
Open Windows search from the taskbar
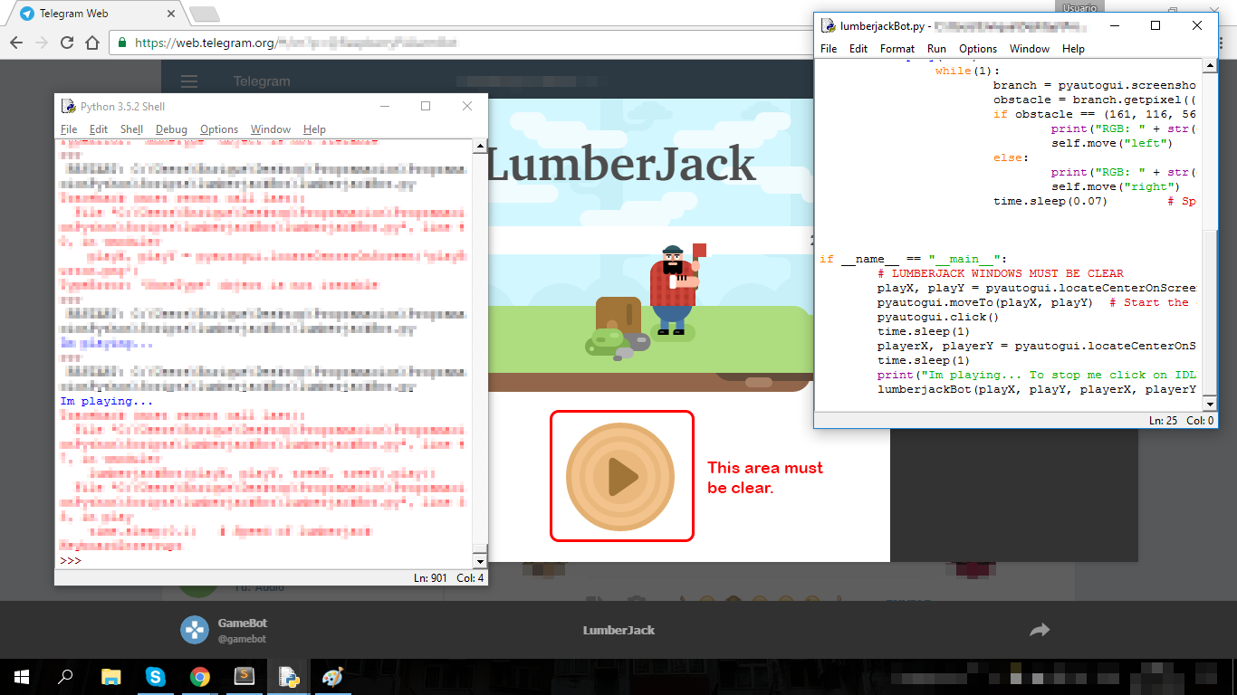[x=66, y=677]
